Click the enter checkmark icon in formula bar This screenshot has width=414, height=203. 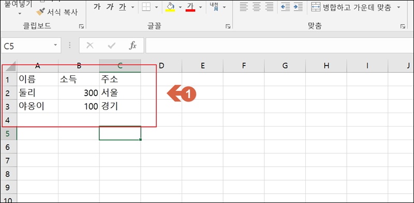pyautogui.click(x=111, y=45)
